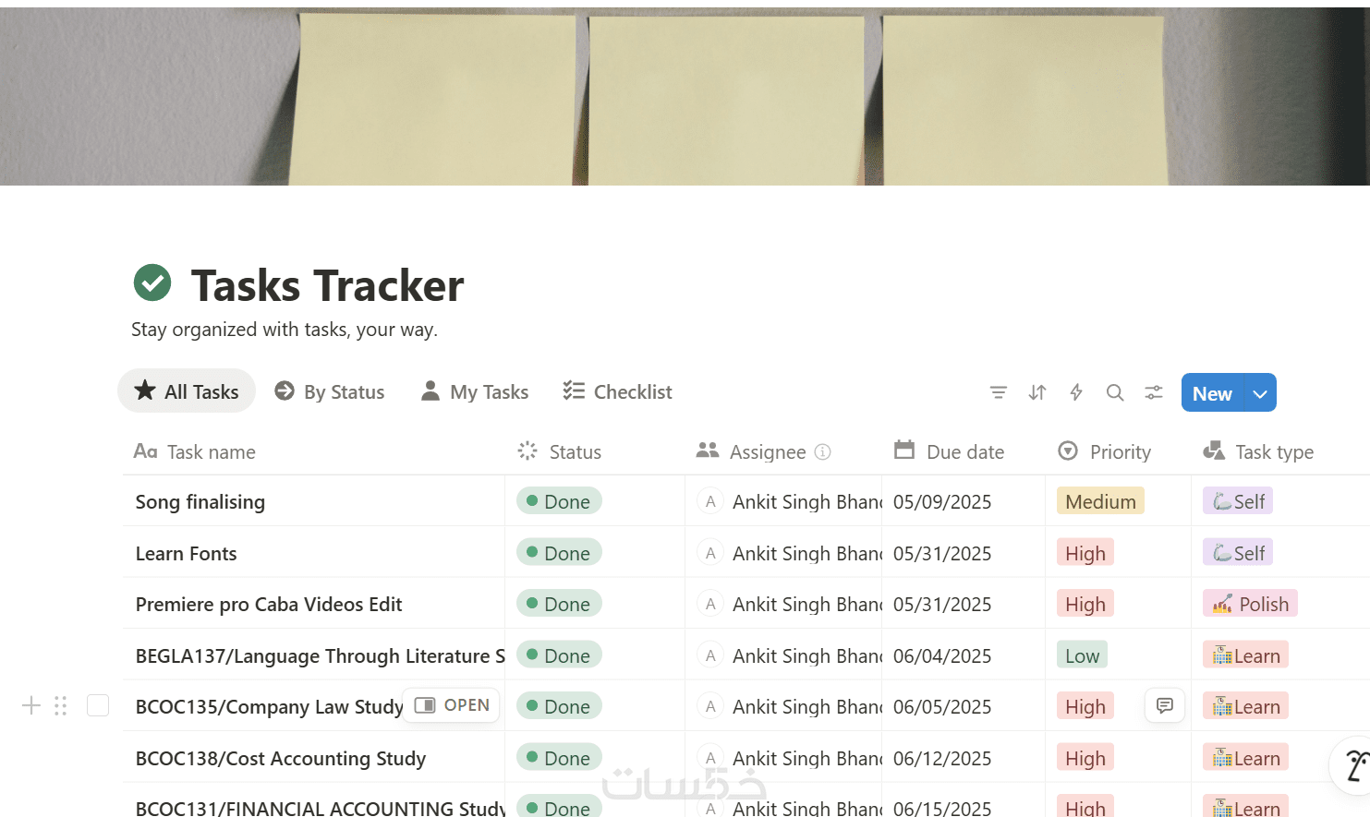1370x817 pixels.
Task: Click due date 06/12/2025
Action: (942, 759)
